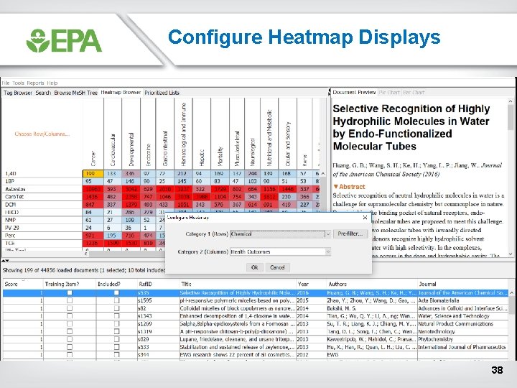Screen dimensions: 517x388
Task: Open the File menu
Action: click(x=6, y=83)
